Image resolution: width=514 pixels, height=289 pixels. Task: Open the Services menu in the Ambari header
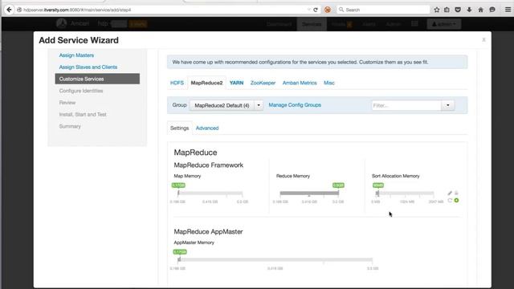pos(312,24)
